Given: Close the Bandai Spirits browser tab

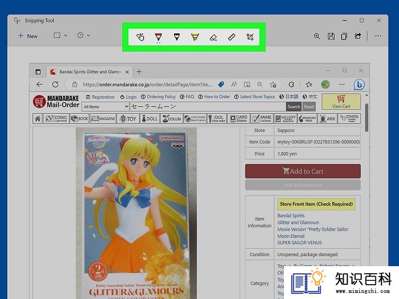Looking at the screenshot, I should 127,72.
